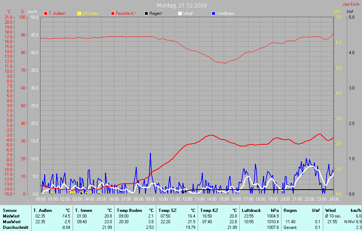
Task: Click the wind average value "2.3"
Action: click(x=359, y=227)
